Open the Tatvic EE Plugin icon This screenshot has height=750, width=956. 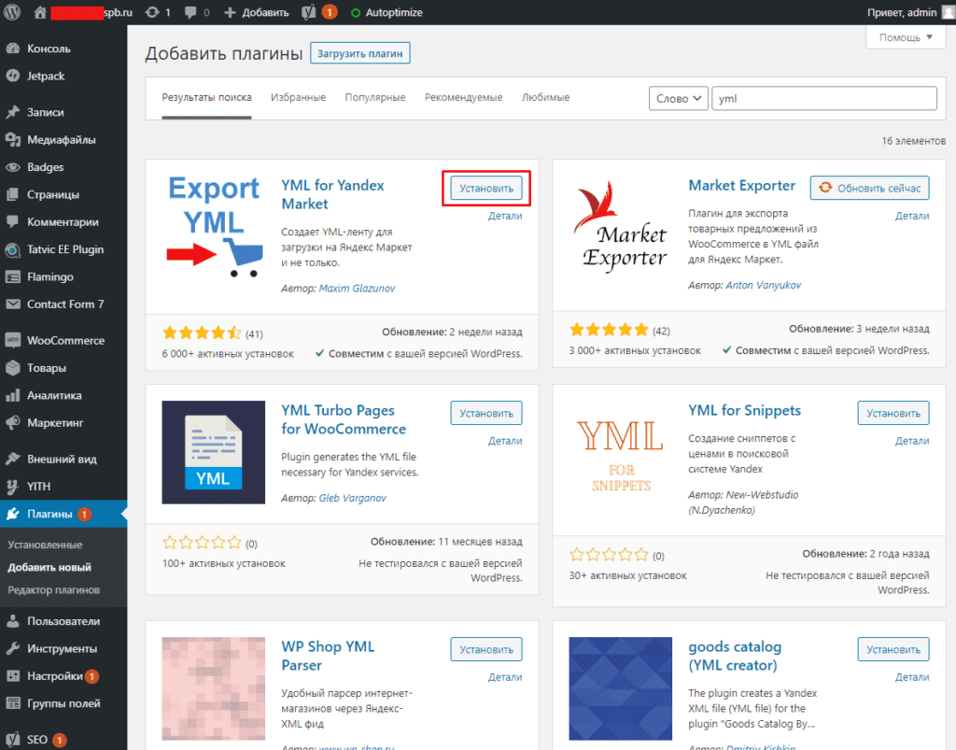13,249
